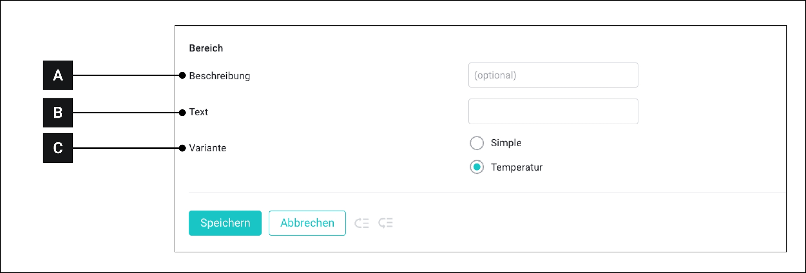Click the Text field label

(198, 112)
